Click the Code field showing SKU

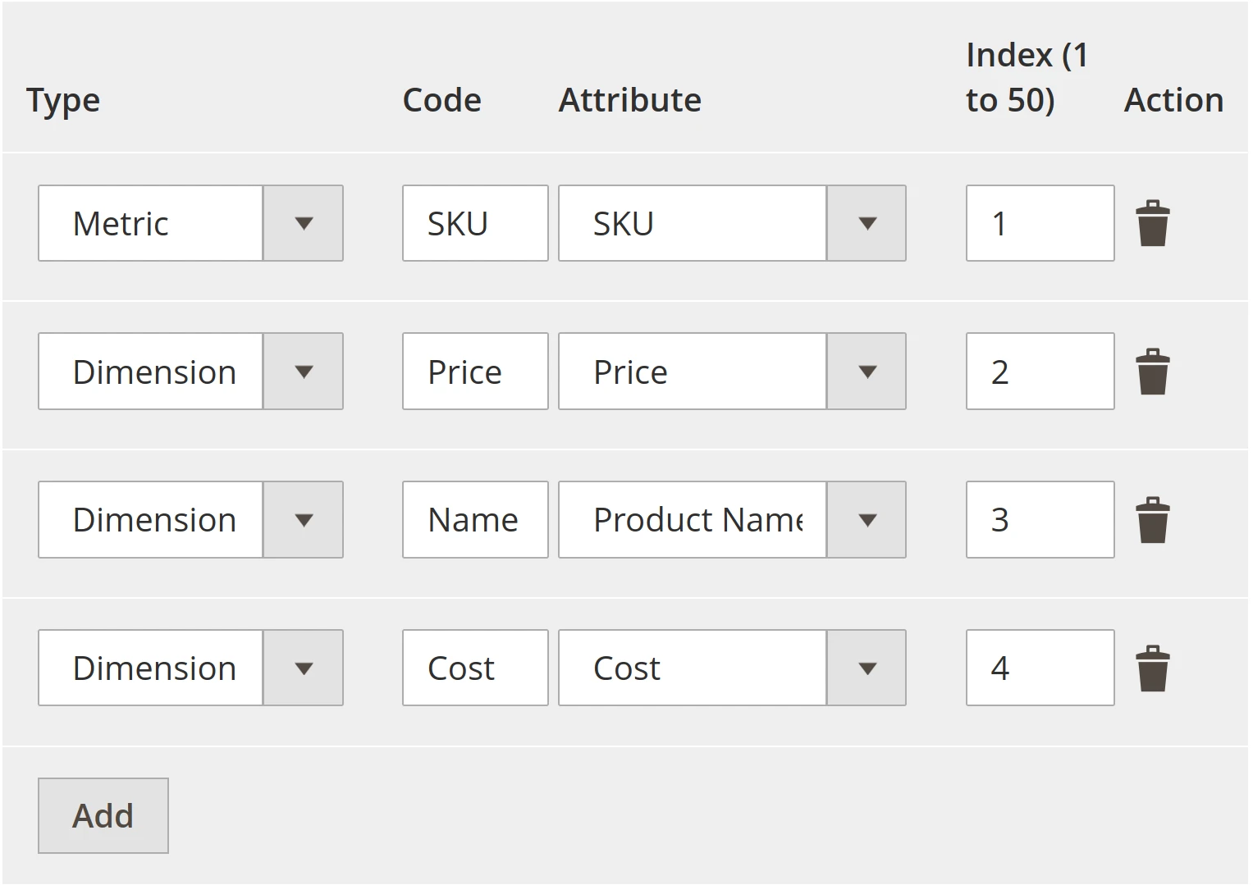474,223
